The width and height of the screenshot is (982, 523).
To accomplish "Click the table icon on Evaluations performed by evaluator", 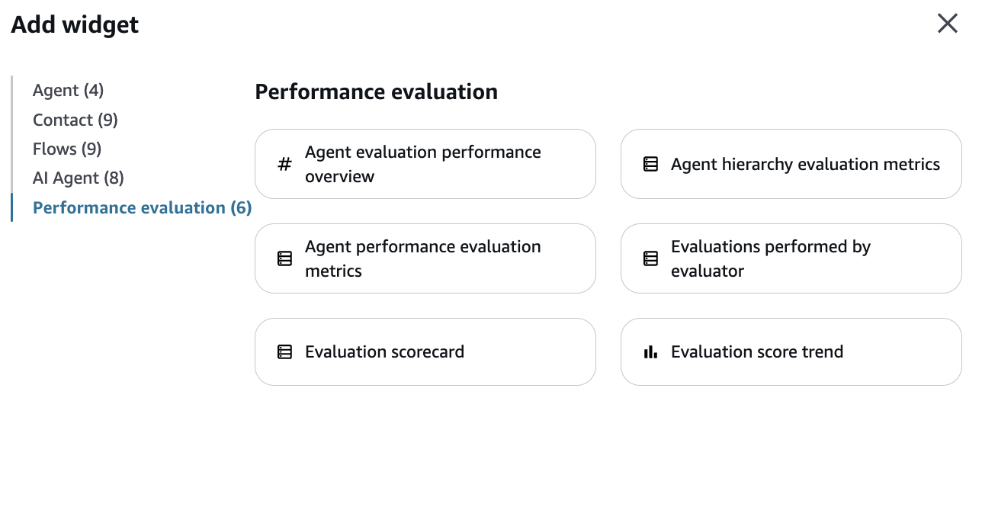I will pos(650,258).
